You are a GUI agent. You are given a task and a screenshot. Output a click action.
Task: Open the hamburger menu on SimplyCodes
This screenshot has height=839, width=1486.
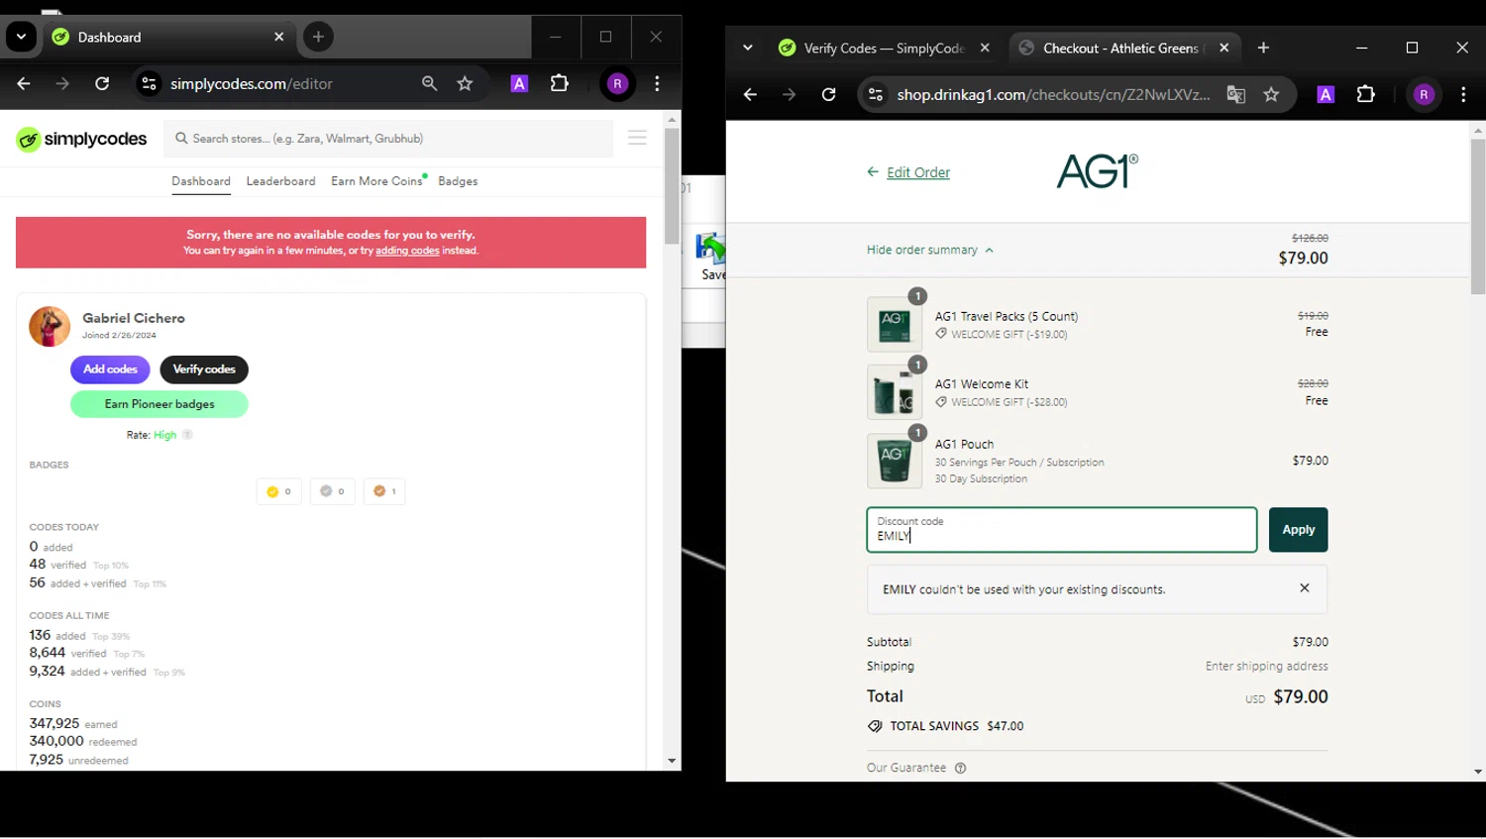tap(637, 139)
